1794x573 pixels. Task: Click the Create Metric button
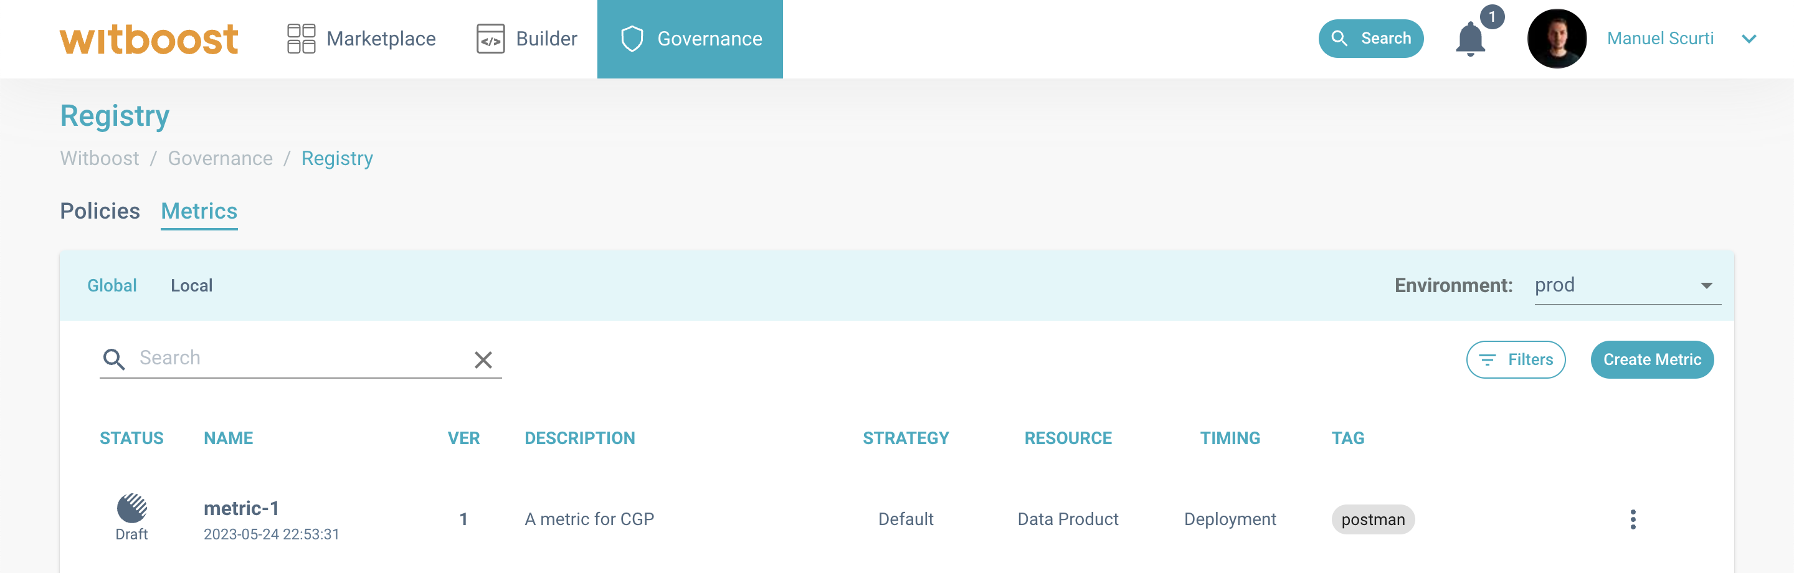(1652, 360)
